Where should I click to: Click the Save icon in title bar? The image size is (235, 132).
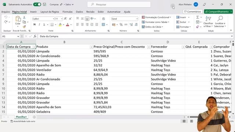click(44, 4)
